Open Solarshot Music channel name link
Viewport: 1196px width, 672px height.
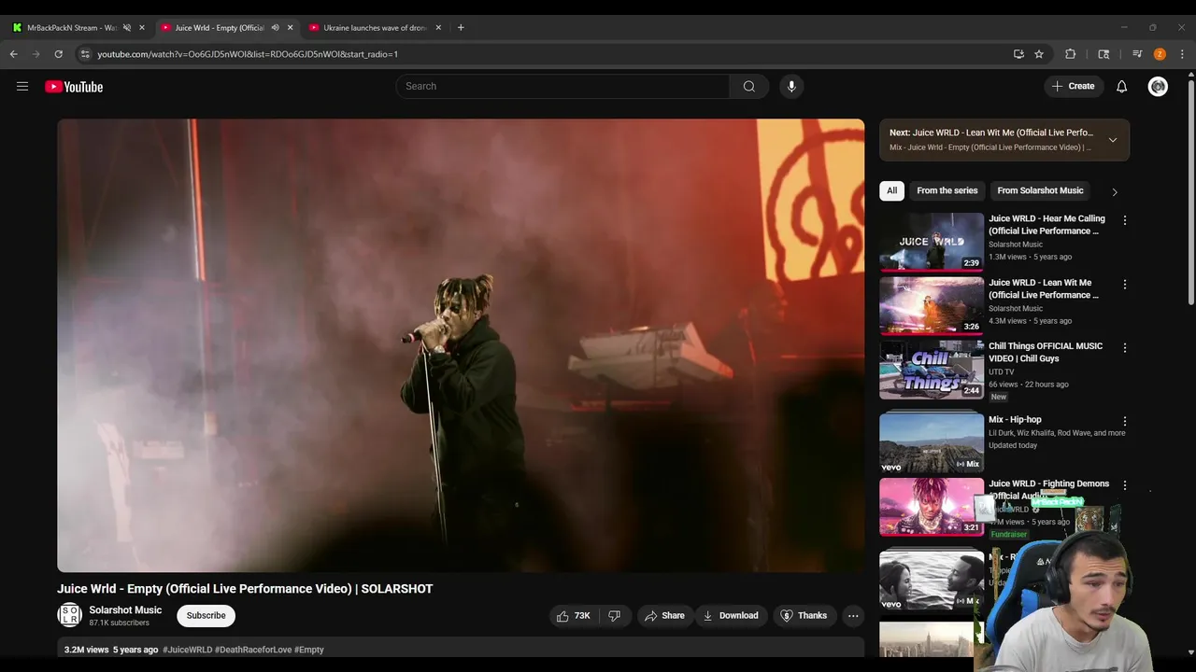point(125,610)
